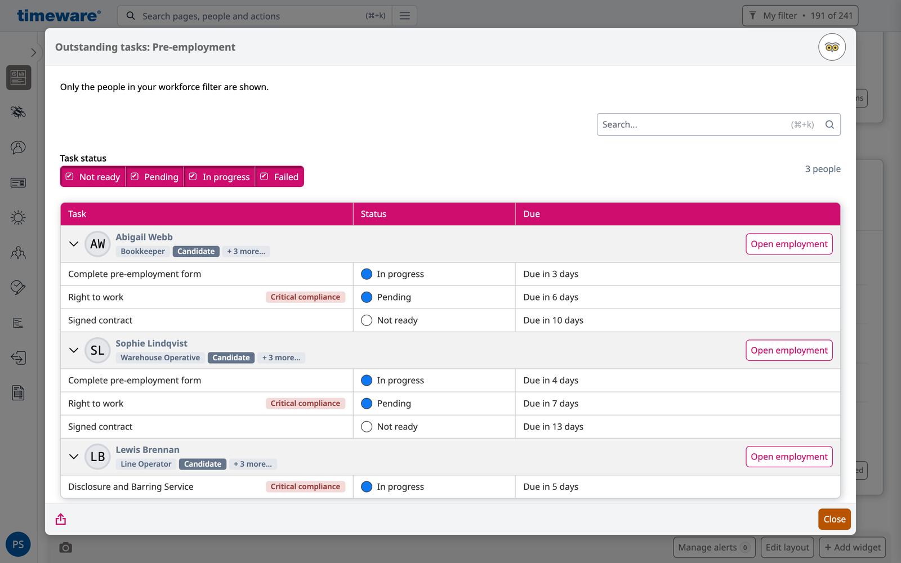Show Abigail Webb's +3 more tags
Screen dimensions: 901x563
point(246,251)
